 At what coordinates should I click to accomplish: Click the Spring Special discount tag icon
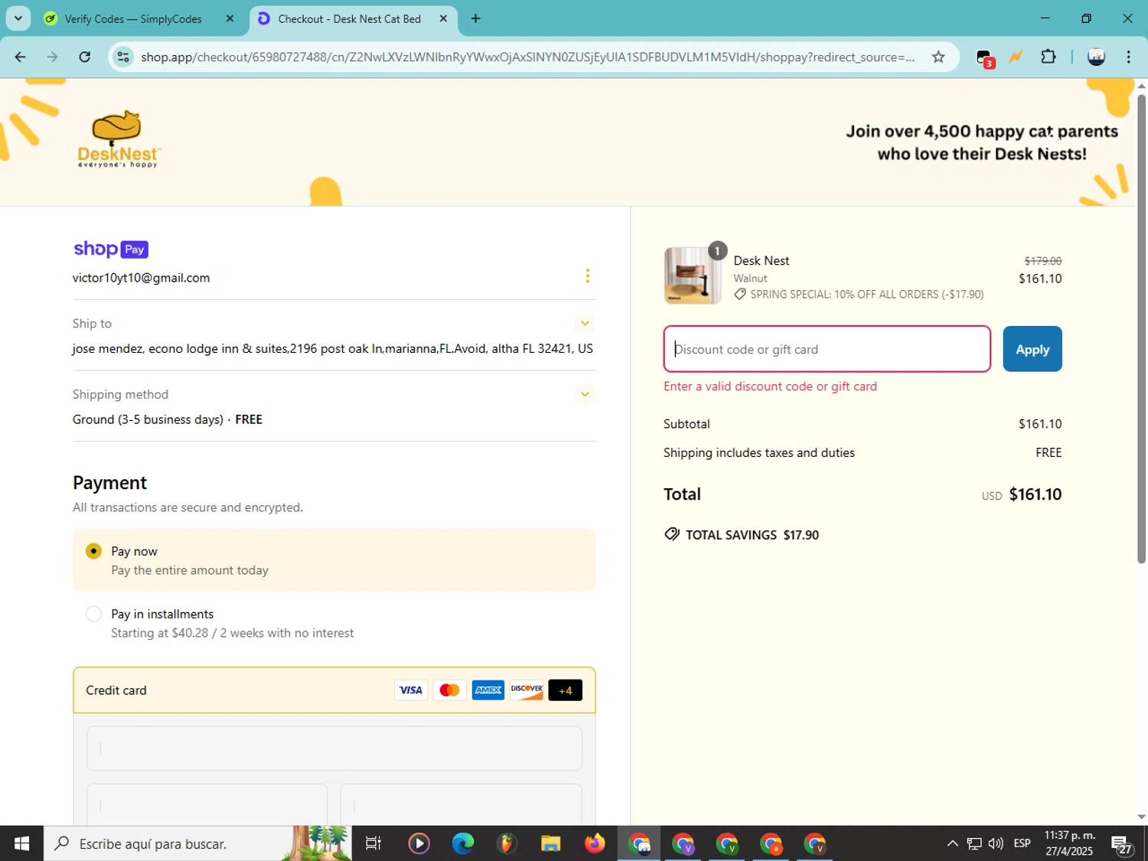click(x=740, y=295)
